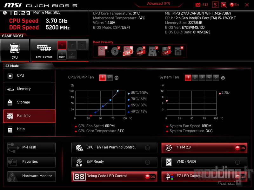This screenshot has height=190, width=254.
Task: Select System Fan 1 tab
Action: coord(188,78)
